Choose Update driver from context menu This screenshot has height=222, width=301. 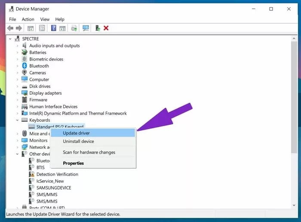[76, 133]
